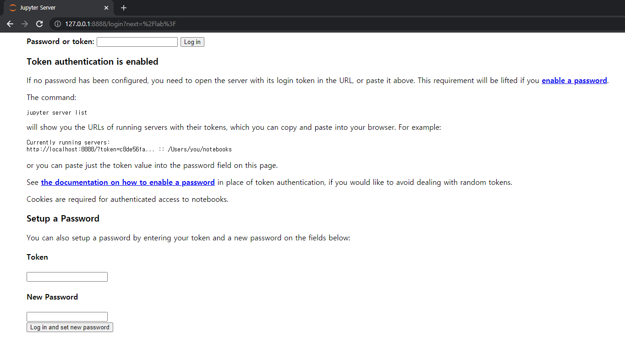This screenshot has height=350, width=625.
Task: Click the 'Token' label above the field
Action: coord(37,257)
